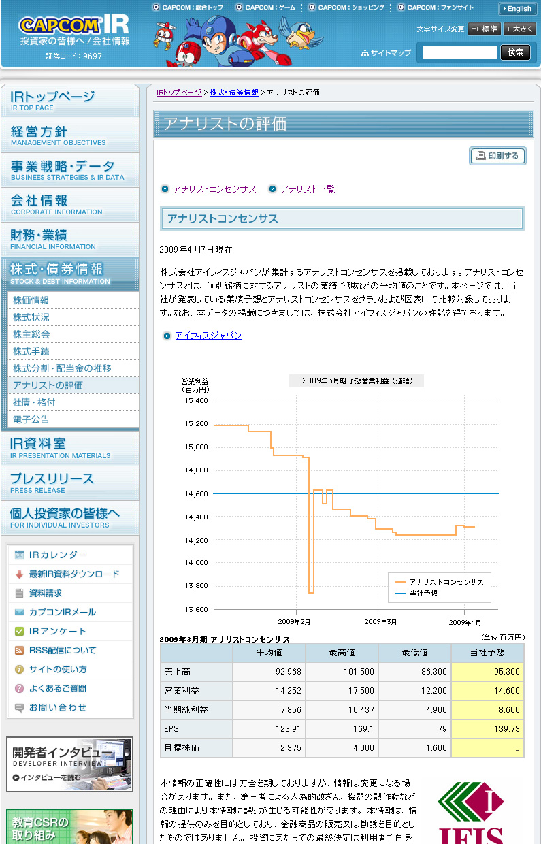Open アイフィスジャパン external link

point(208,336)
